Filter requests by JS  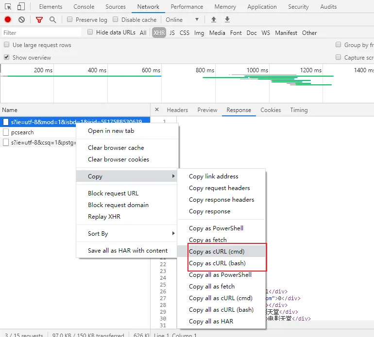pyautogui.click(x=172, y=33)
